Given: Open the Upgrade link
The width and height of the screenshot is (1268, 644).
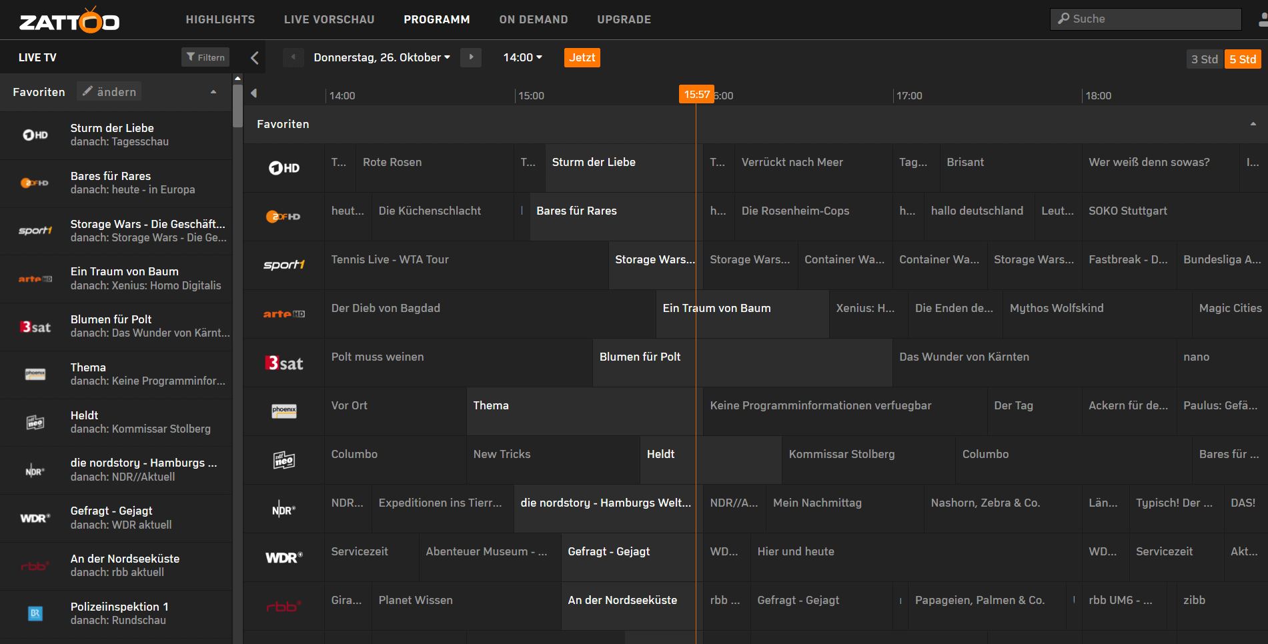Looking at the screenshot, I should [624, 19].
